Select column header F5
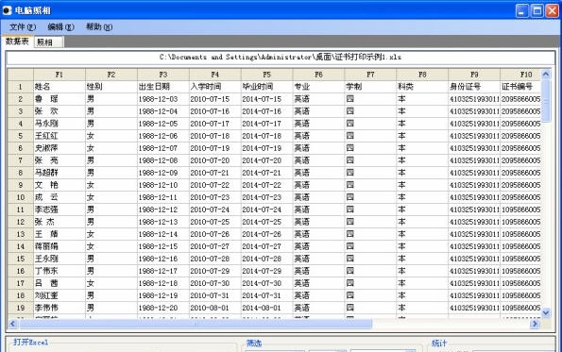Image resolution: width=562 pixels, height=352 pixels. 267,75
